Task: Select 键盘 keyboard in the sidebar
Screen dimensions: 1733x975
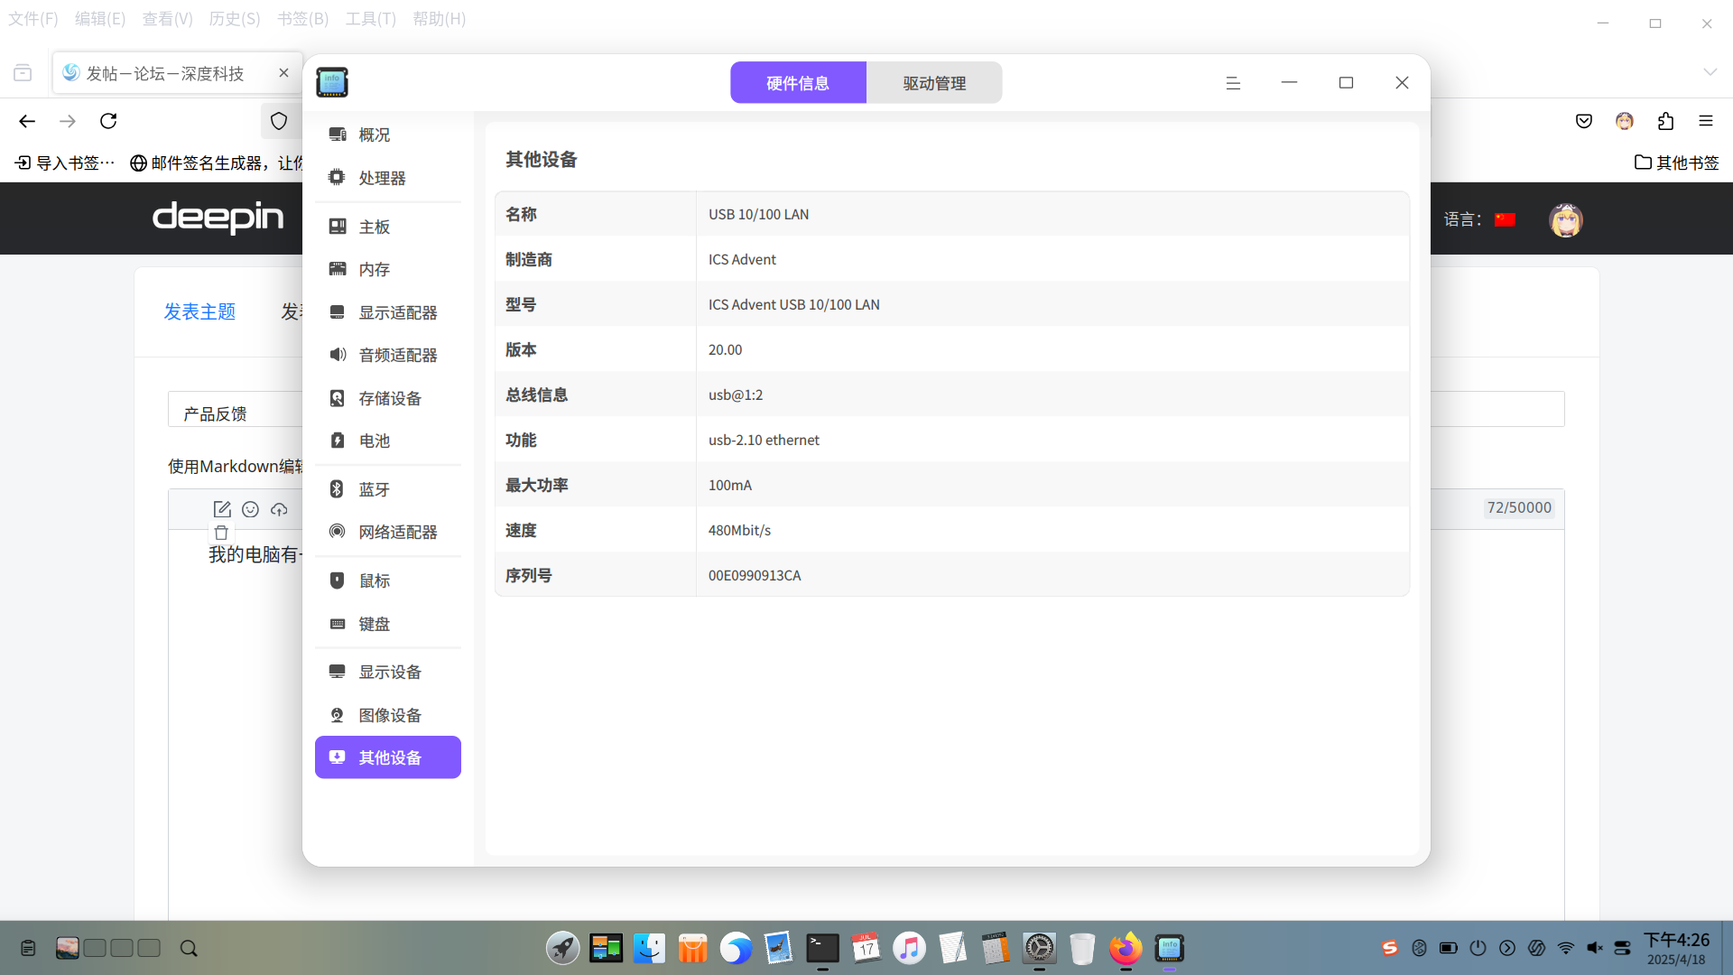Action: (x=388, y=624)
